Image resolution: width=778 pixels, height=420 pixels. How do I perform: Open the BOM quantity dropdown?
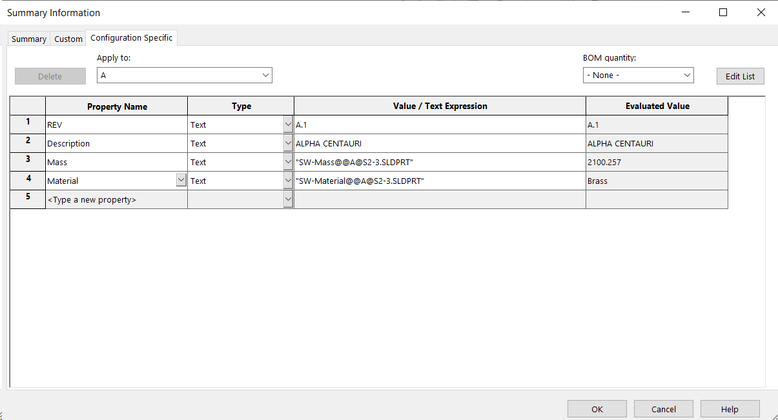click(686, 75)
